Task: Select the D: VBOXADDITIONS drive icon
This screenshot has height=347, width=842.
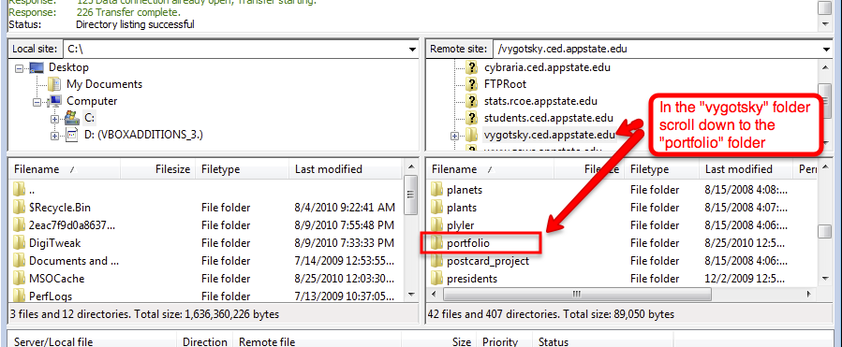Action: pyautogui.click(x=72, y=134)
